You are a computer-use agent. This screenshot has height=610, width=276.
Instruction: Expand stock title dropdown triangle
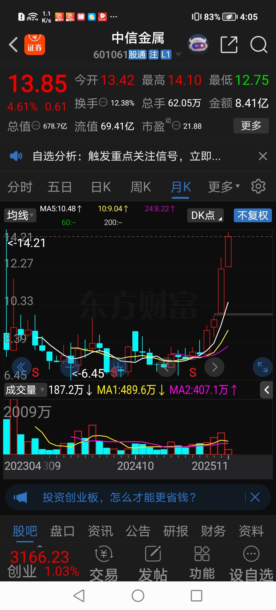click(178, 54)
